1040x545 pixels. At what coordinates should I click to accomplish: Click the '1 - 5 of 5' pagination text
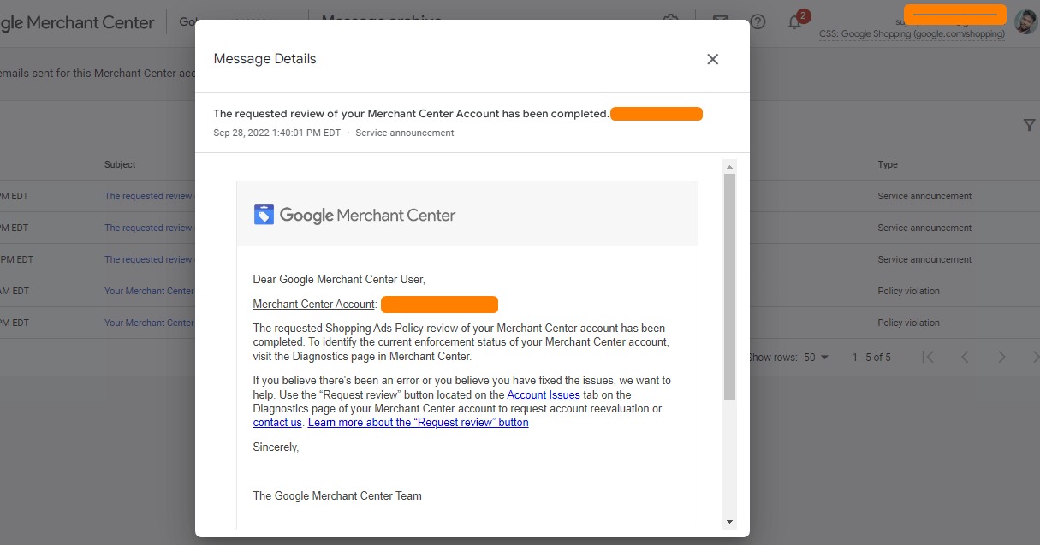pos(871,357)
